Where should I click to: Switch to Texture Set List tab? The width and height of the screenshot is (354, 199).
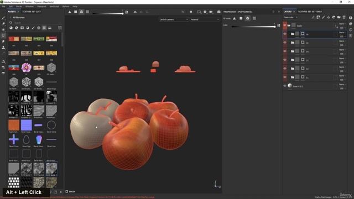pyautogui.click(x=32, y=12)
